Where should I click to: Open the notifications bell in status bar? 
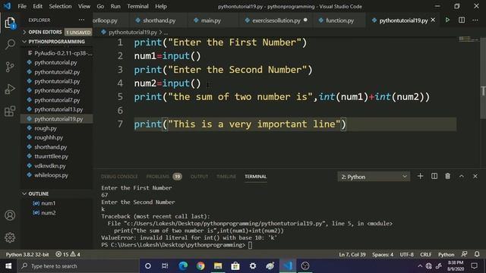click(477, 254)
